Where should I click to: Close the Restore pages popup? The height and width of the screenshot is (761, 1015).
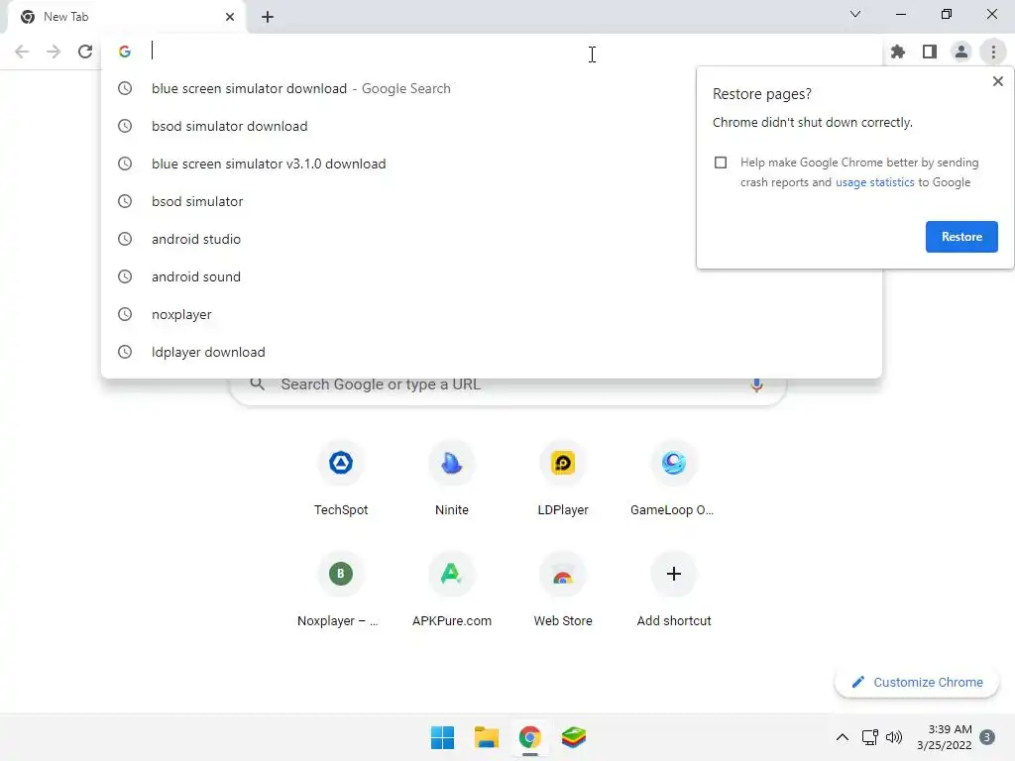(997, 81)
